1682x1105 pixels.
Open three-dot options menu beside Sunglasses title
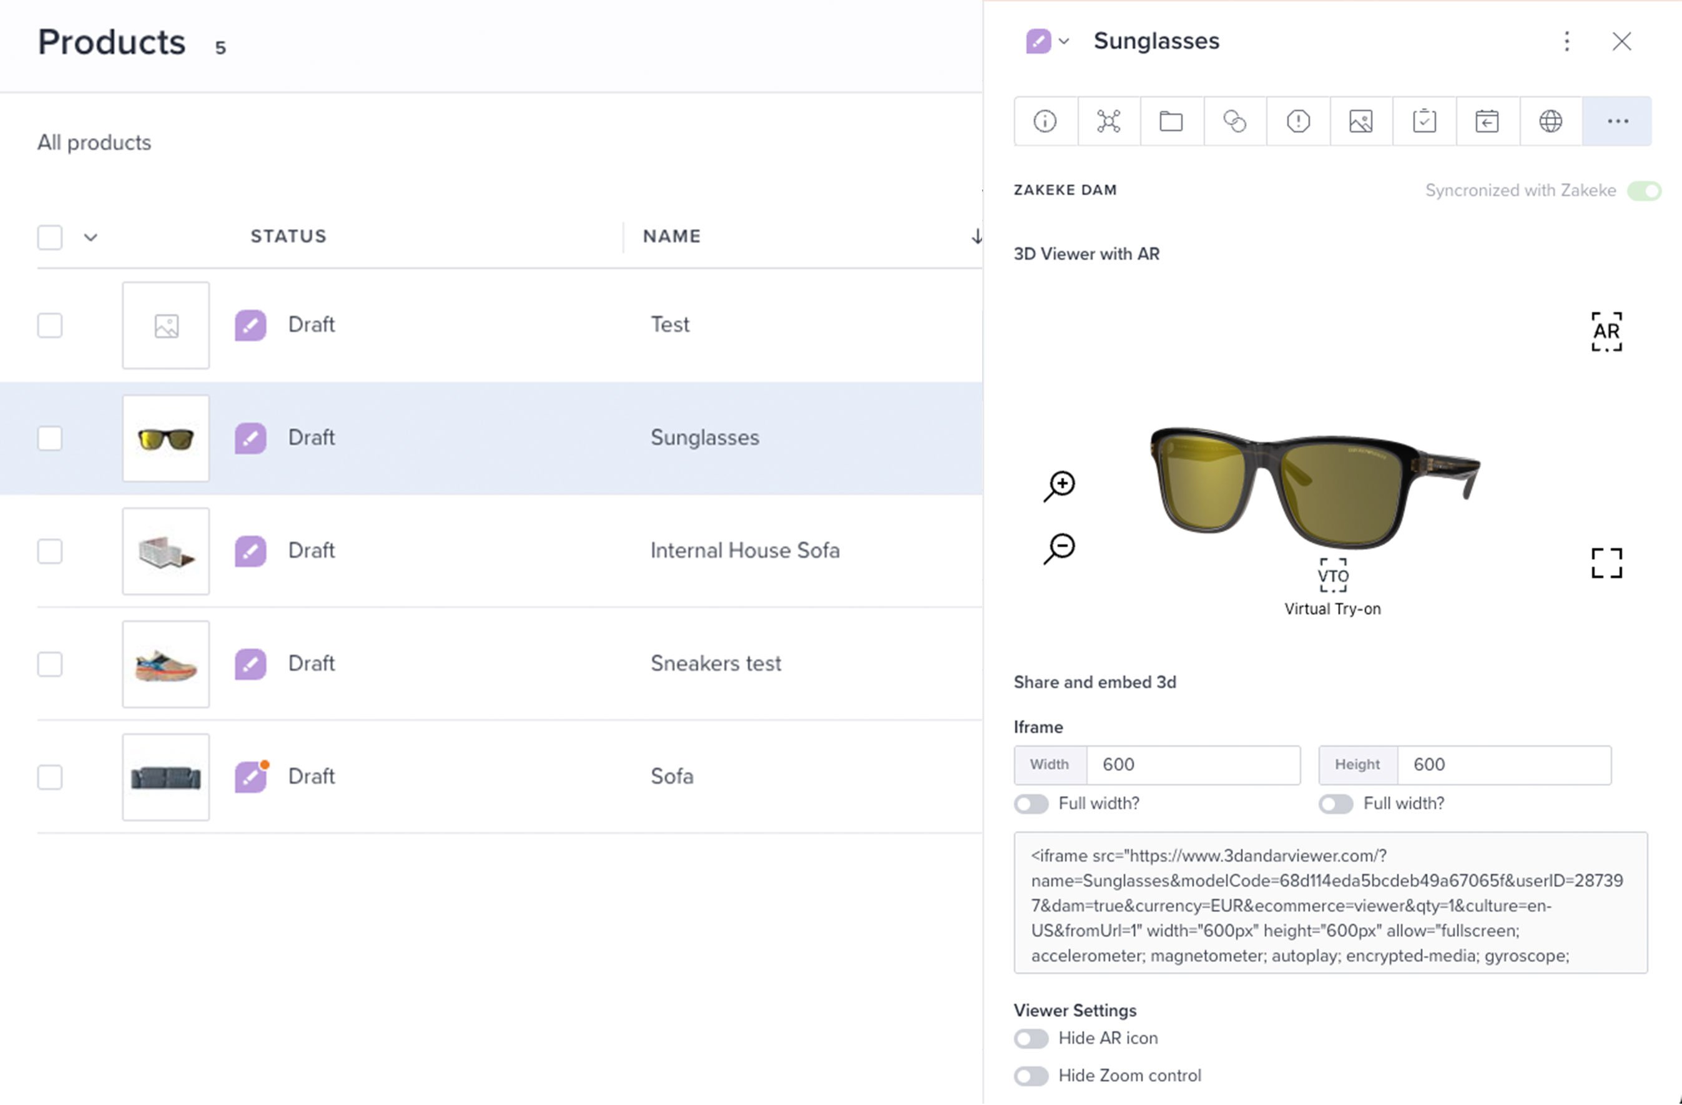coord(1566,42)
